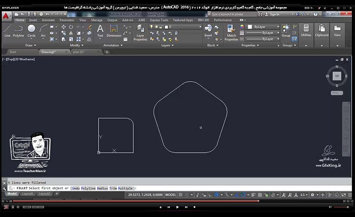Click the Move tool in Modify panel
This screenshot has height=217, width=355.
[x=63, y=27]
